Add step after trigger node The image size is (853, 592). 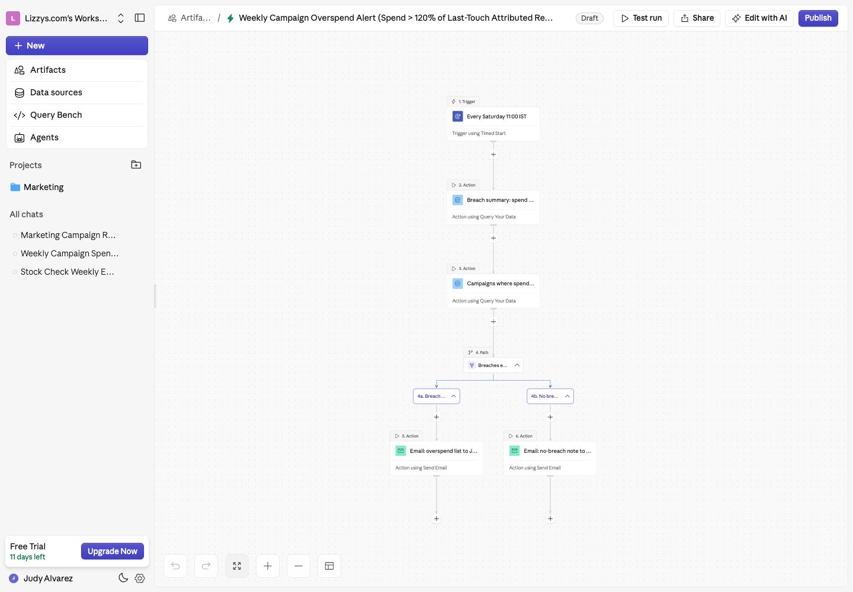pos(493,155)
